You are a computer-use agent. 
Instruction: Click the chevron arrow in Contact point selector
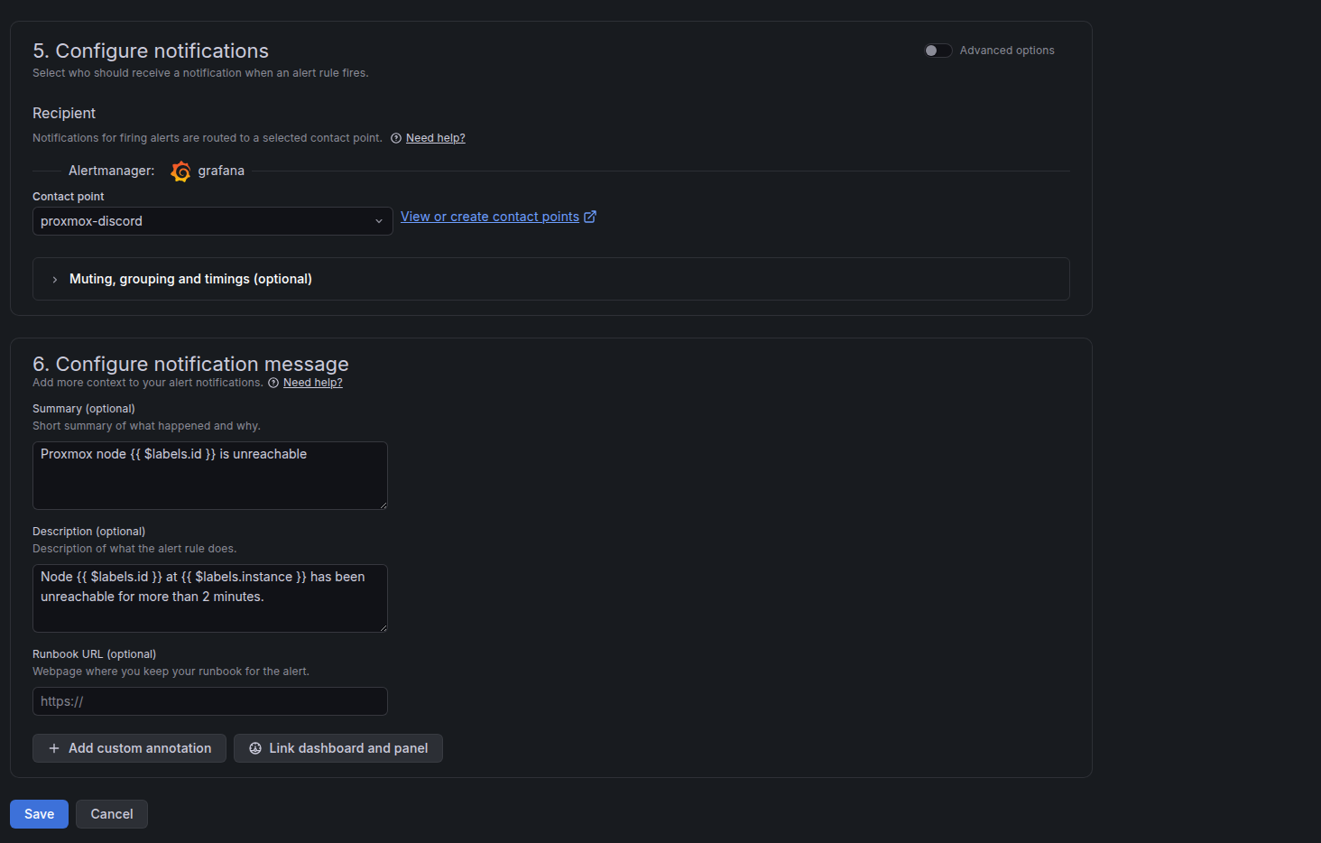tap(379, 221)
